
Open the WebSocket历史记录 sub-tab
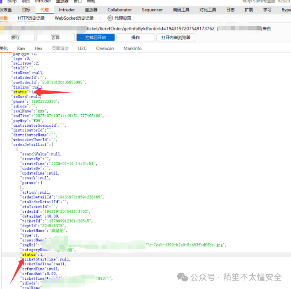74,18
